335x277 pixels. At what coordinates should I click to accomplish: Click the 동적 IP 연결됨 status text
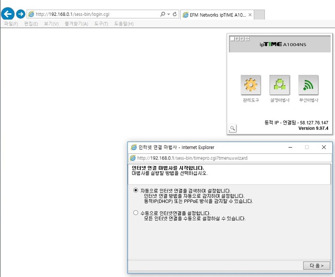[296, 123]
